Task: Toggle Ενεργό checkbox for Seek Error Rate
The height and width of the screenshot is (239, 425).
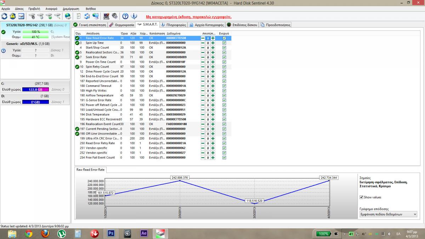Action: coord(224,57)
